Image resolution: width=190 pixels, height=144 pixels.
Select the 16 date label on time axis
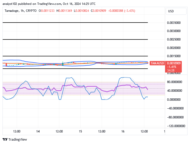(x=123, y=131)
